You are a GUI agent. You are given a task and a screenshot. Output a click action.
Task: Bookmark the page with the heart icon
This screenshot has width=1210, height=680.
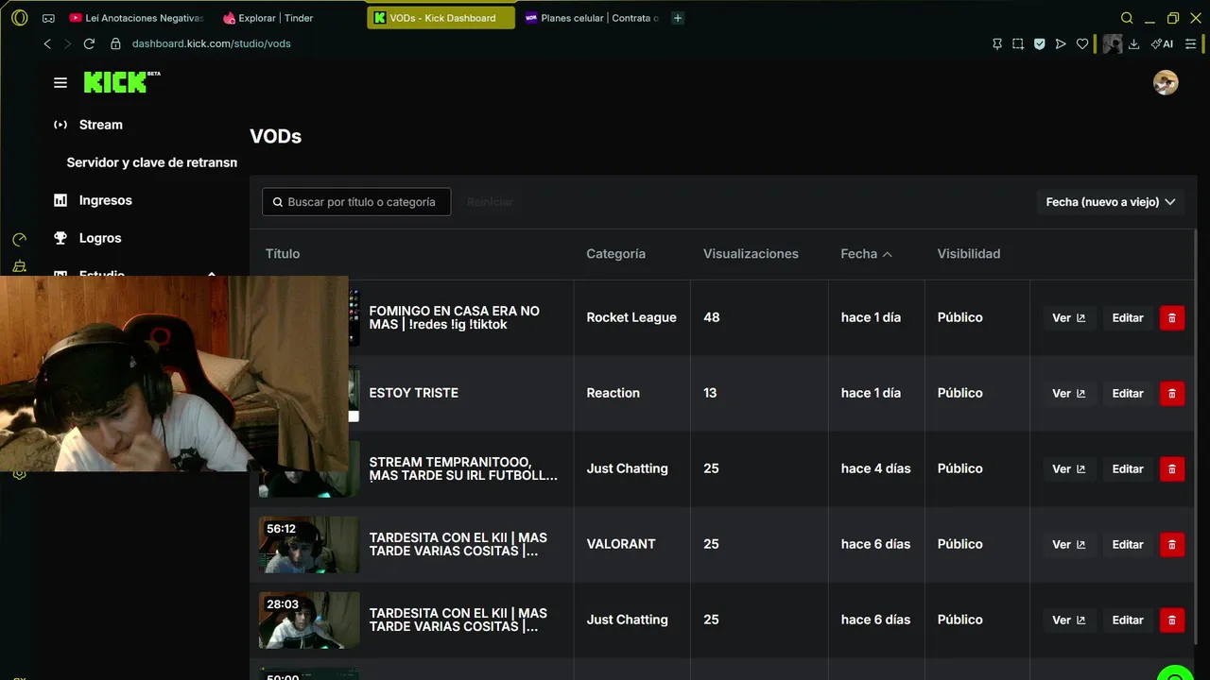1082,43
